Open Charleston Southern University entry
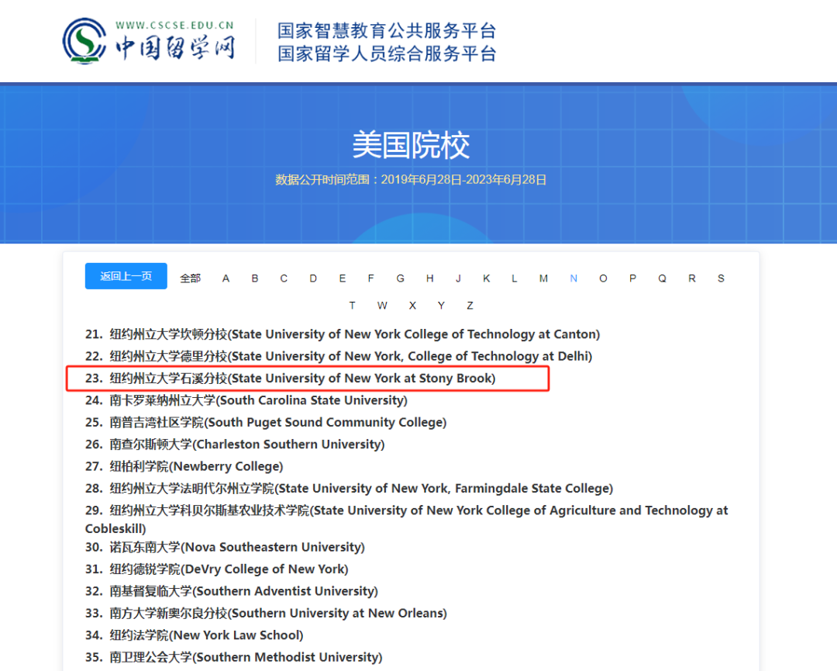Viewport: 837px width, 671px height. pyautogui.click(x=246, y=444)
